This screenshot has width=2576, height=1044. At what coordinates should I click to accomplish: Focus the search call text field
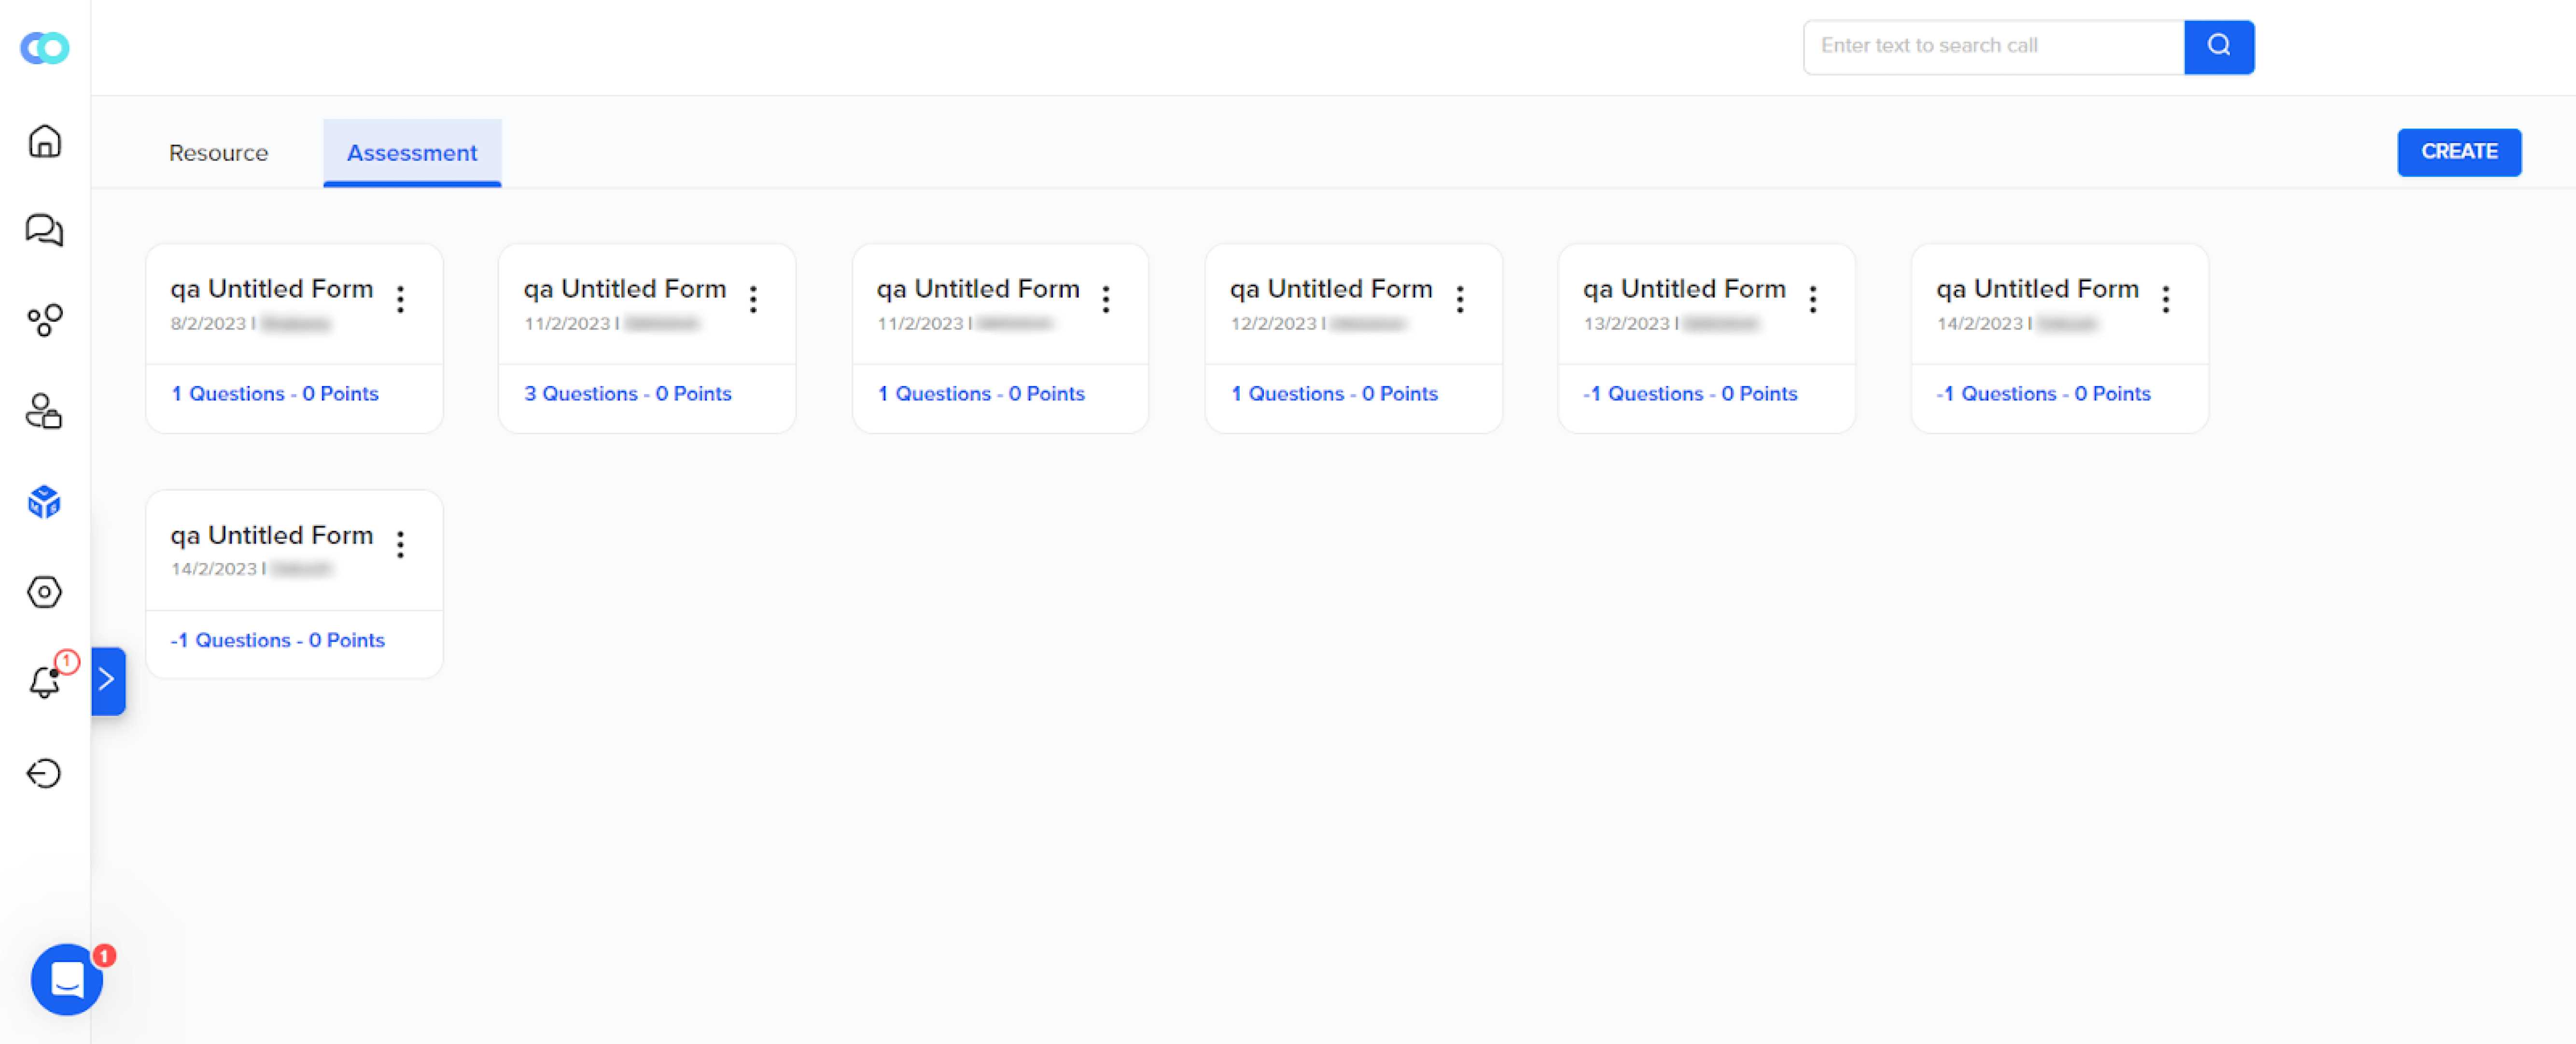[x=1992, y=46]
